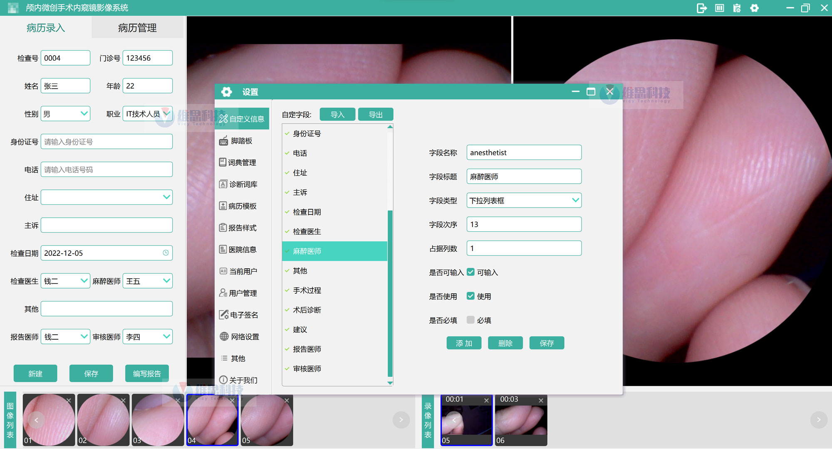Click 编写报告 write report button
The image size is (832, 449).
tap(147, 373)
